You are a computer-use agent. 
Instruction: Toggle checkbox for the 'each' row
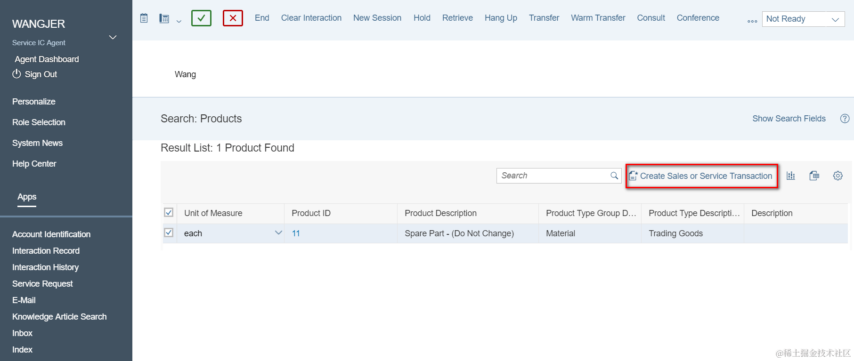(x=169, y=233)
